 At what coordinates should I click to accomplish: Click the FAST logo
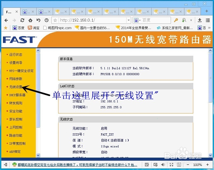pos(20,40)
